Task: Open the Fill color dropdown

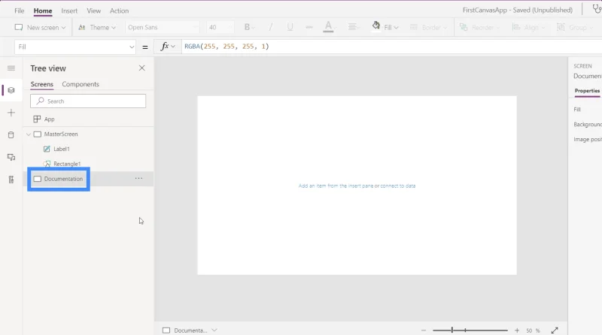Action: coord(385,27)
